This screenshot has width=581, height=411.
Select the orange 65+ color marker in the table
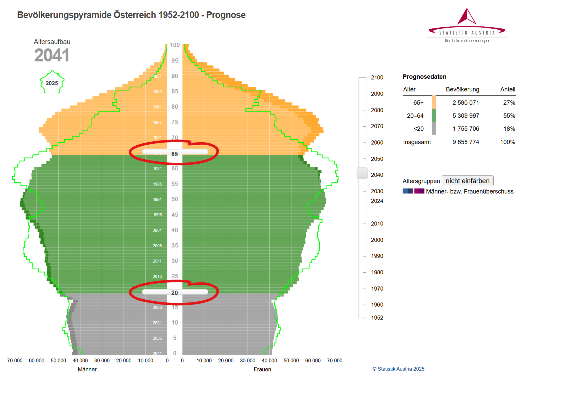click(x=433, y=102)
